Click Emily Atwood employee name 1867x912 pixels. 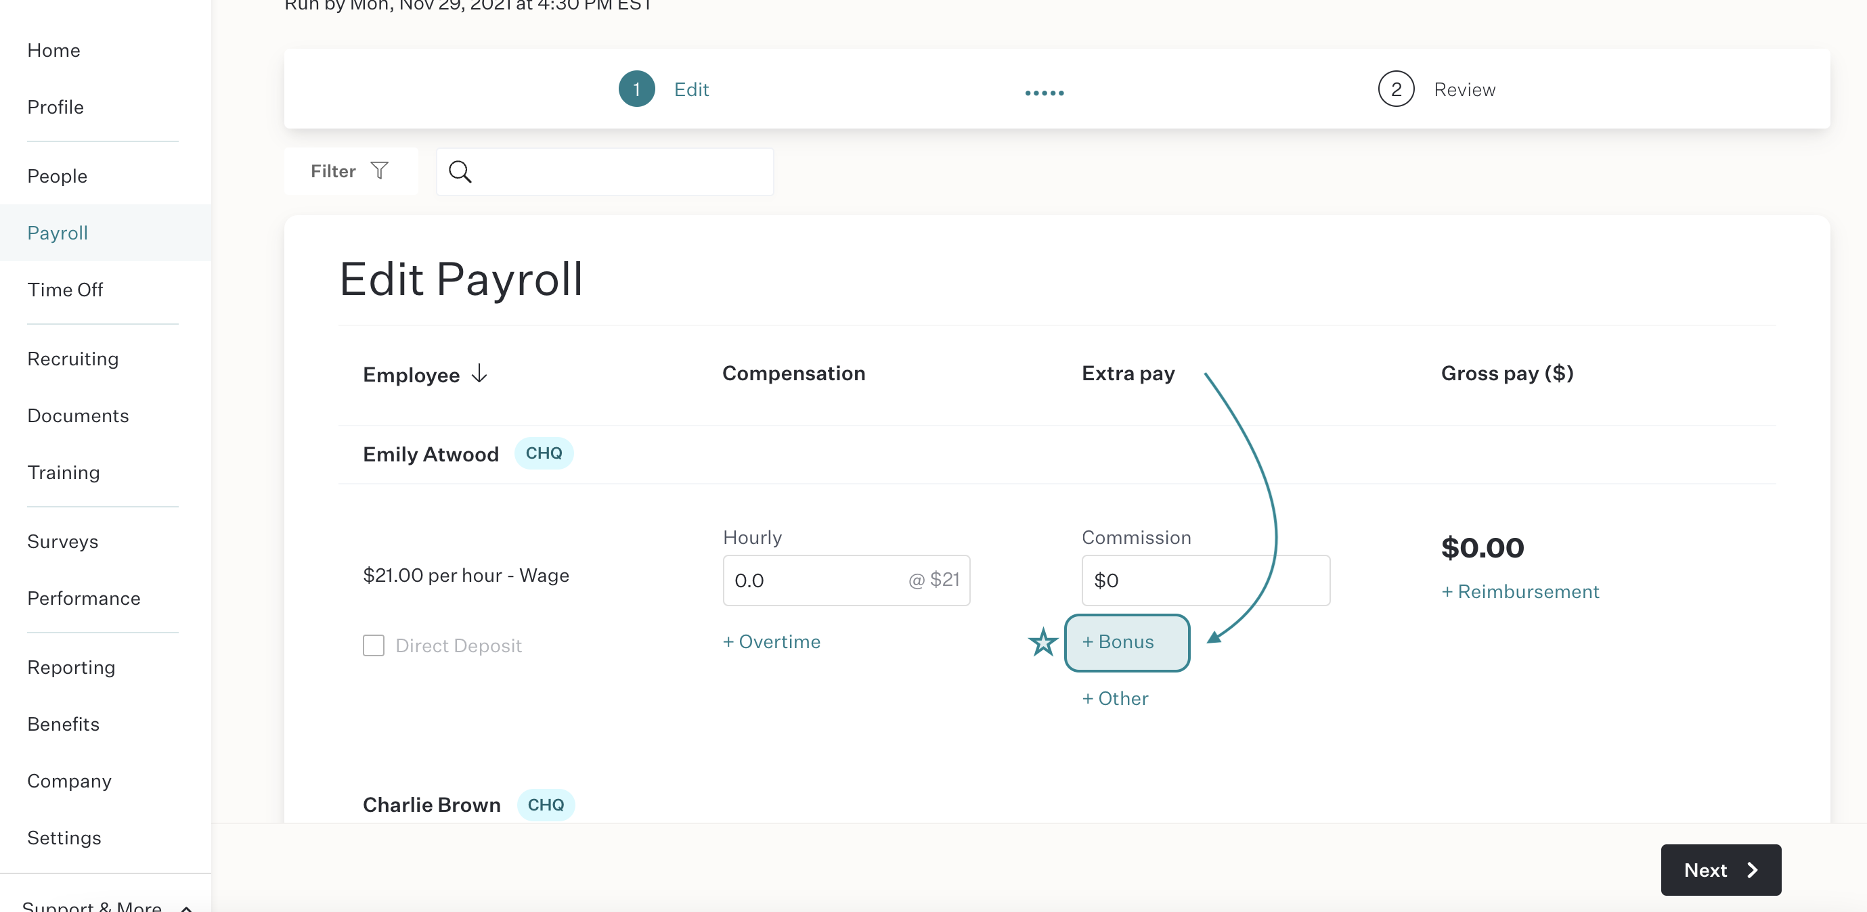tap(431, 454)
